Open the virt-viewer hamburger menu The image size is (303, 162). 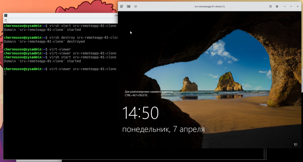pyautogui.click(x=277, y=6)
